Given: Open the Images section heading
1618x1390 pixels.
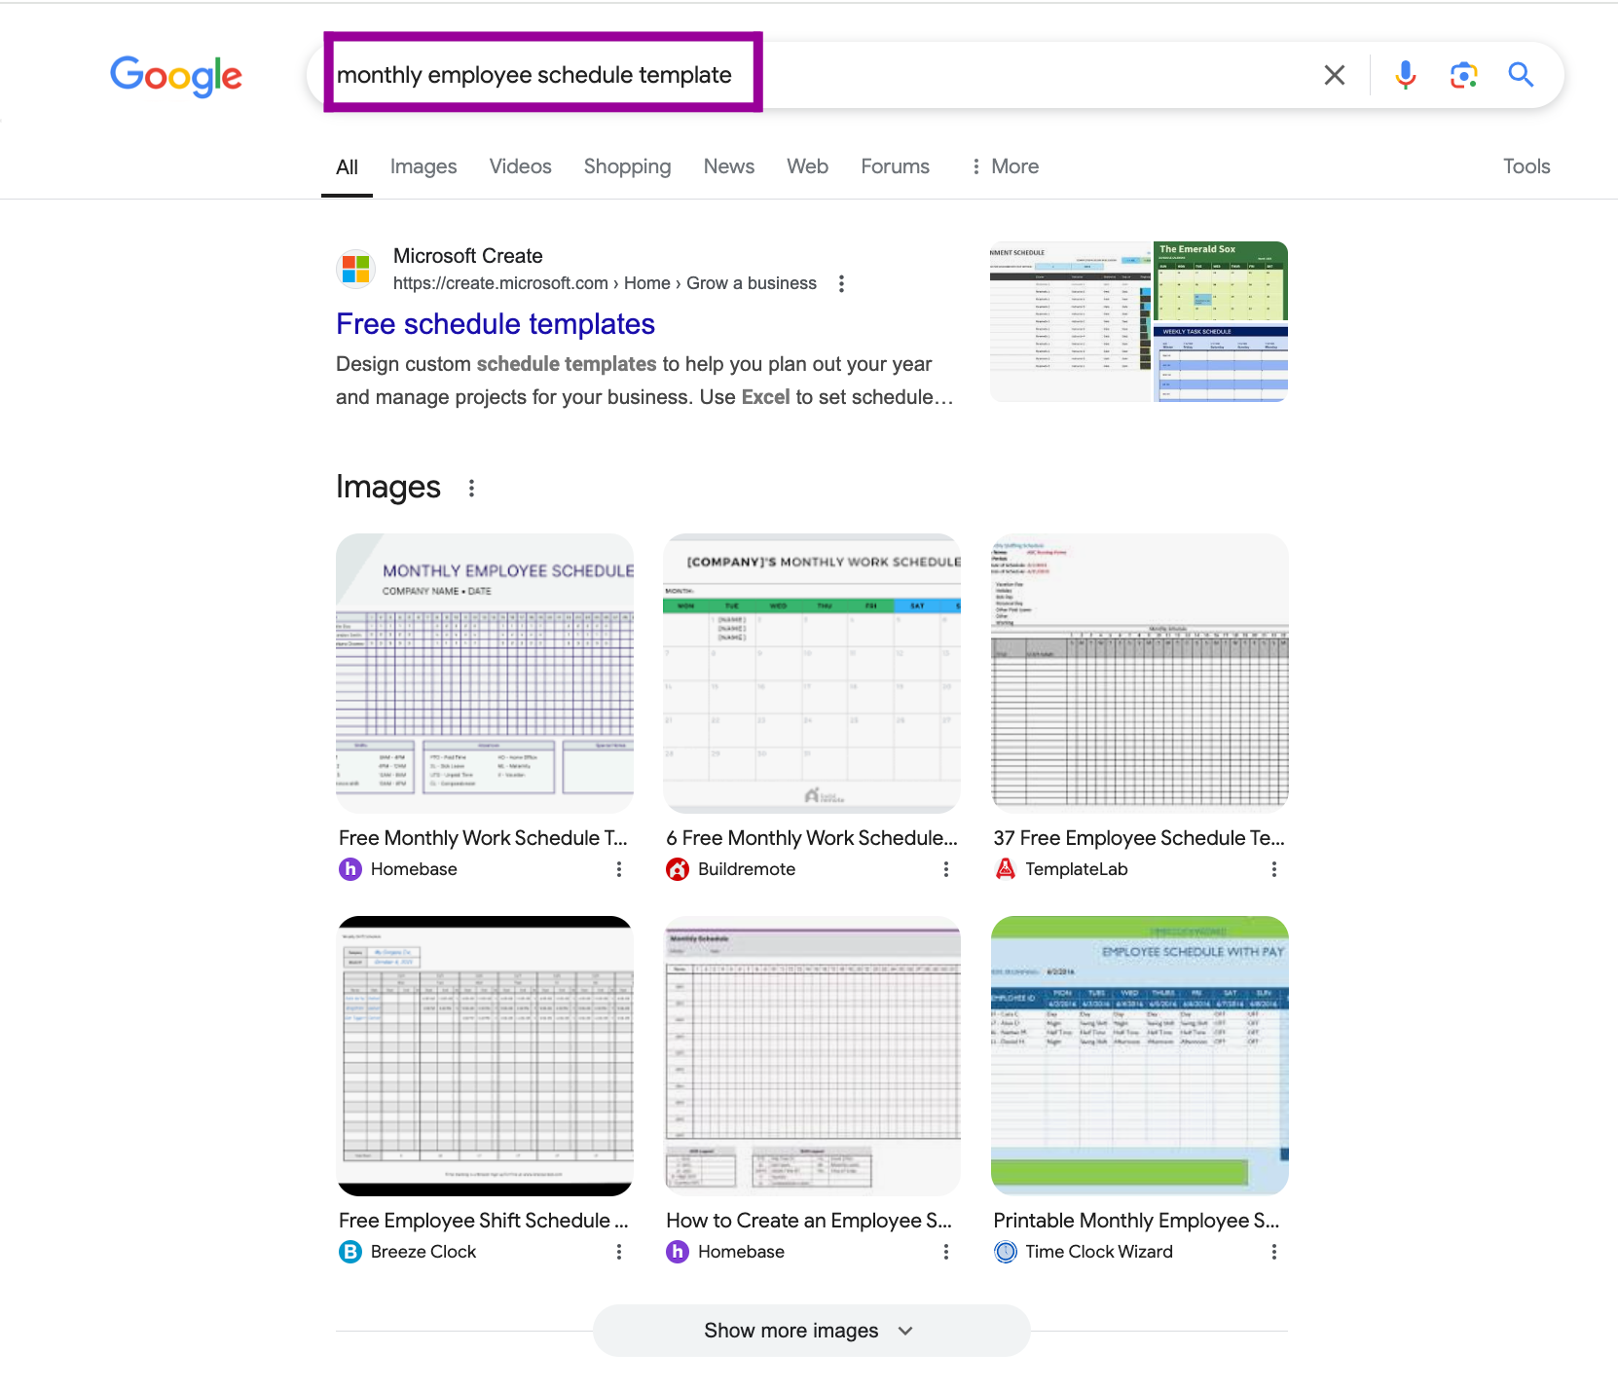Looking at the screenshot, I should [388, 487].
